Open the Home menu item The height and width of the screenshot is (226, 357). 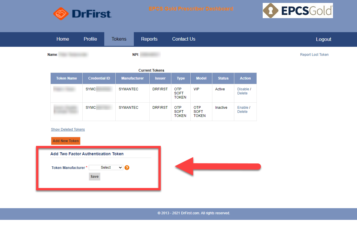pos(63,39)
